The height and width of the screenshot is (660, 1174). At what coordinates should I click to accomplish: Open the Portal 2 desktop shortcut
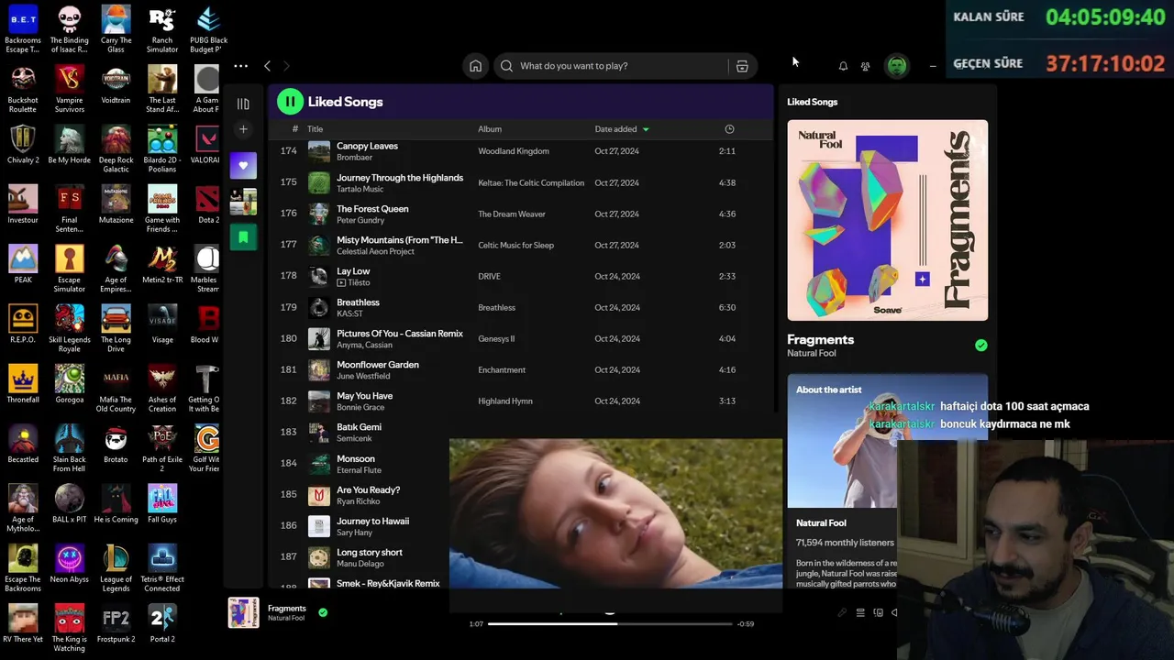(162, 623)
